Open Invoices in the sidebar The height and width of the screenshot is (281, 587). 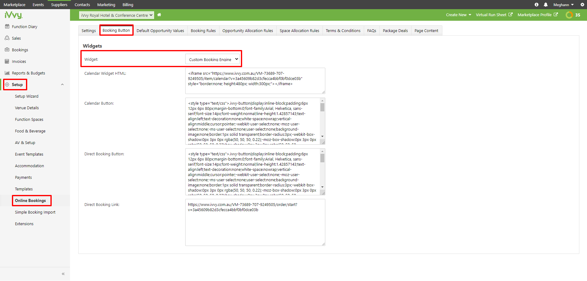pos(19,61)
